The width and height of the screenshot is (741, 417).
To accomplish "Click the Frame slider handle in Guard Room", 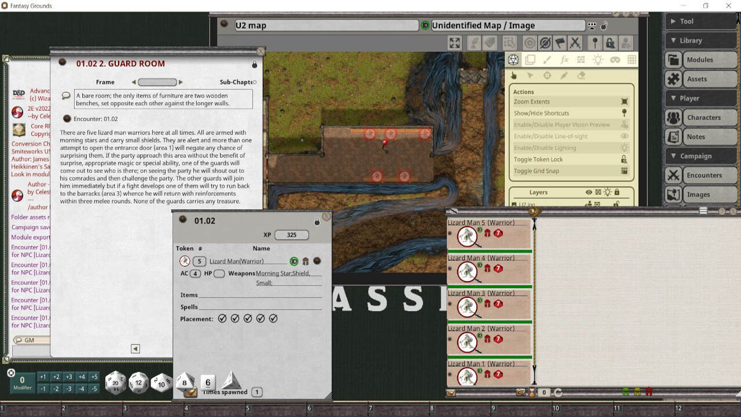I will point(157,82).
